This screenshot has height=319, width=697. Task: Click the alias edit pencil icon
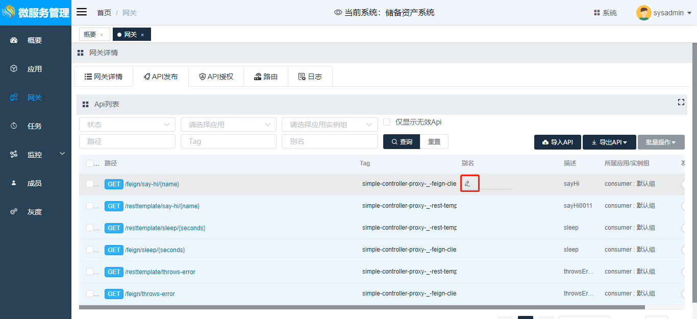467,183
